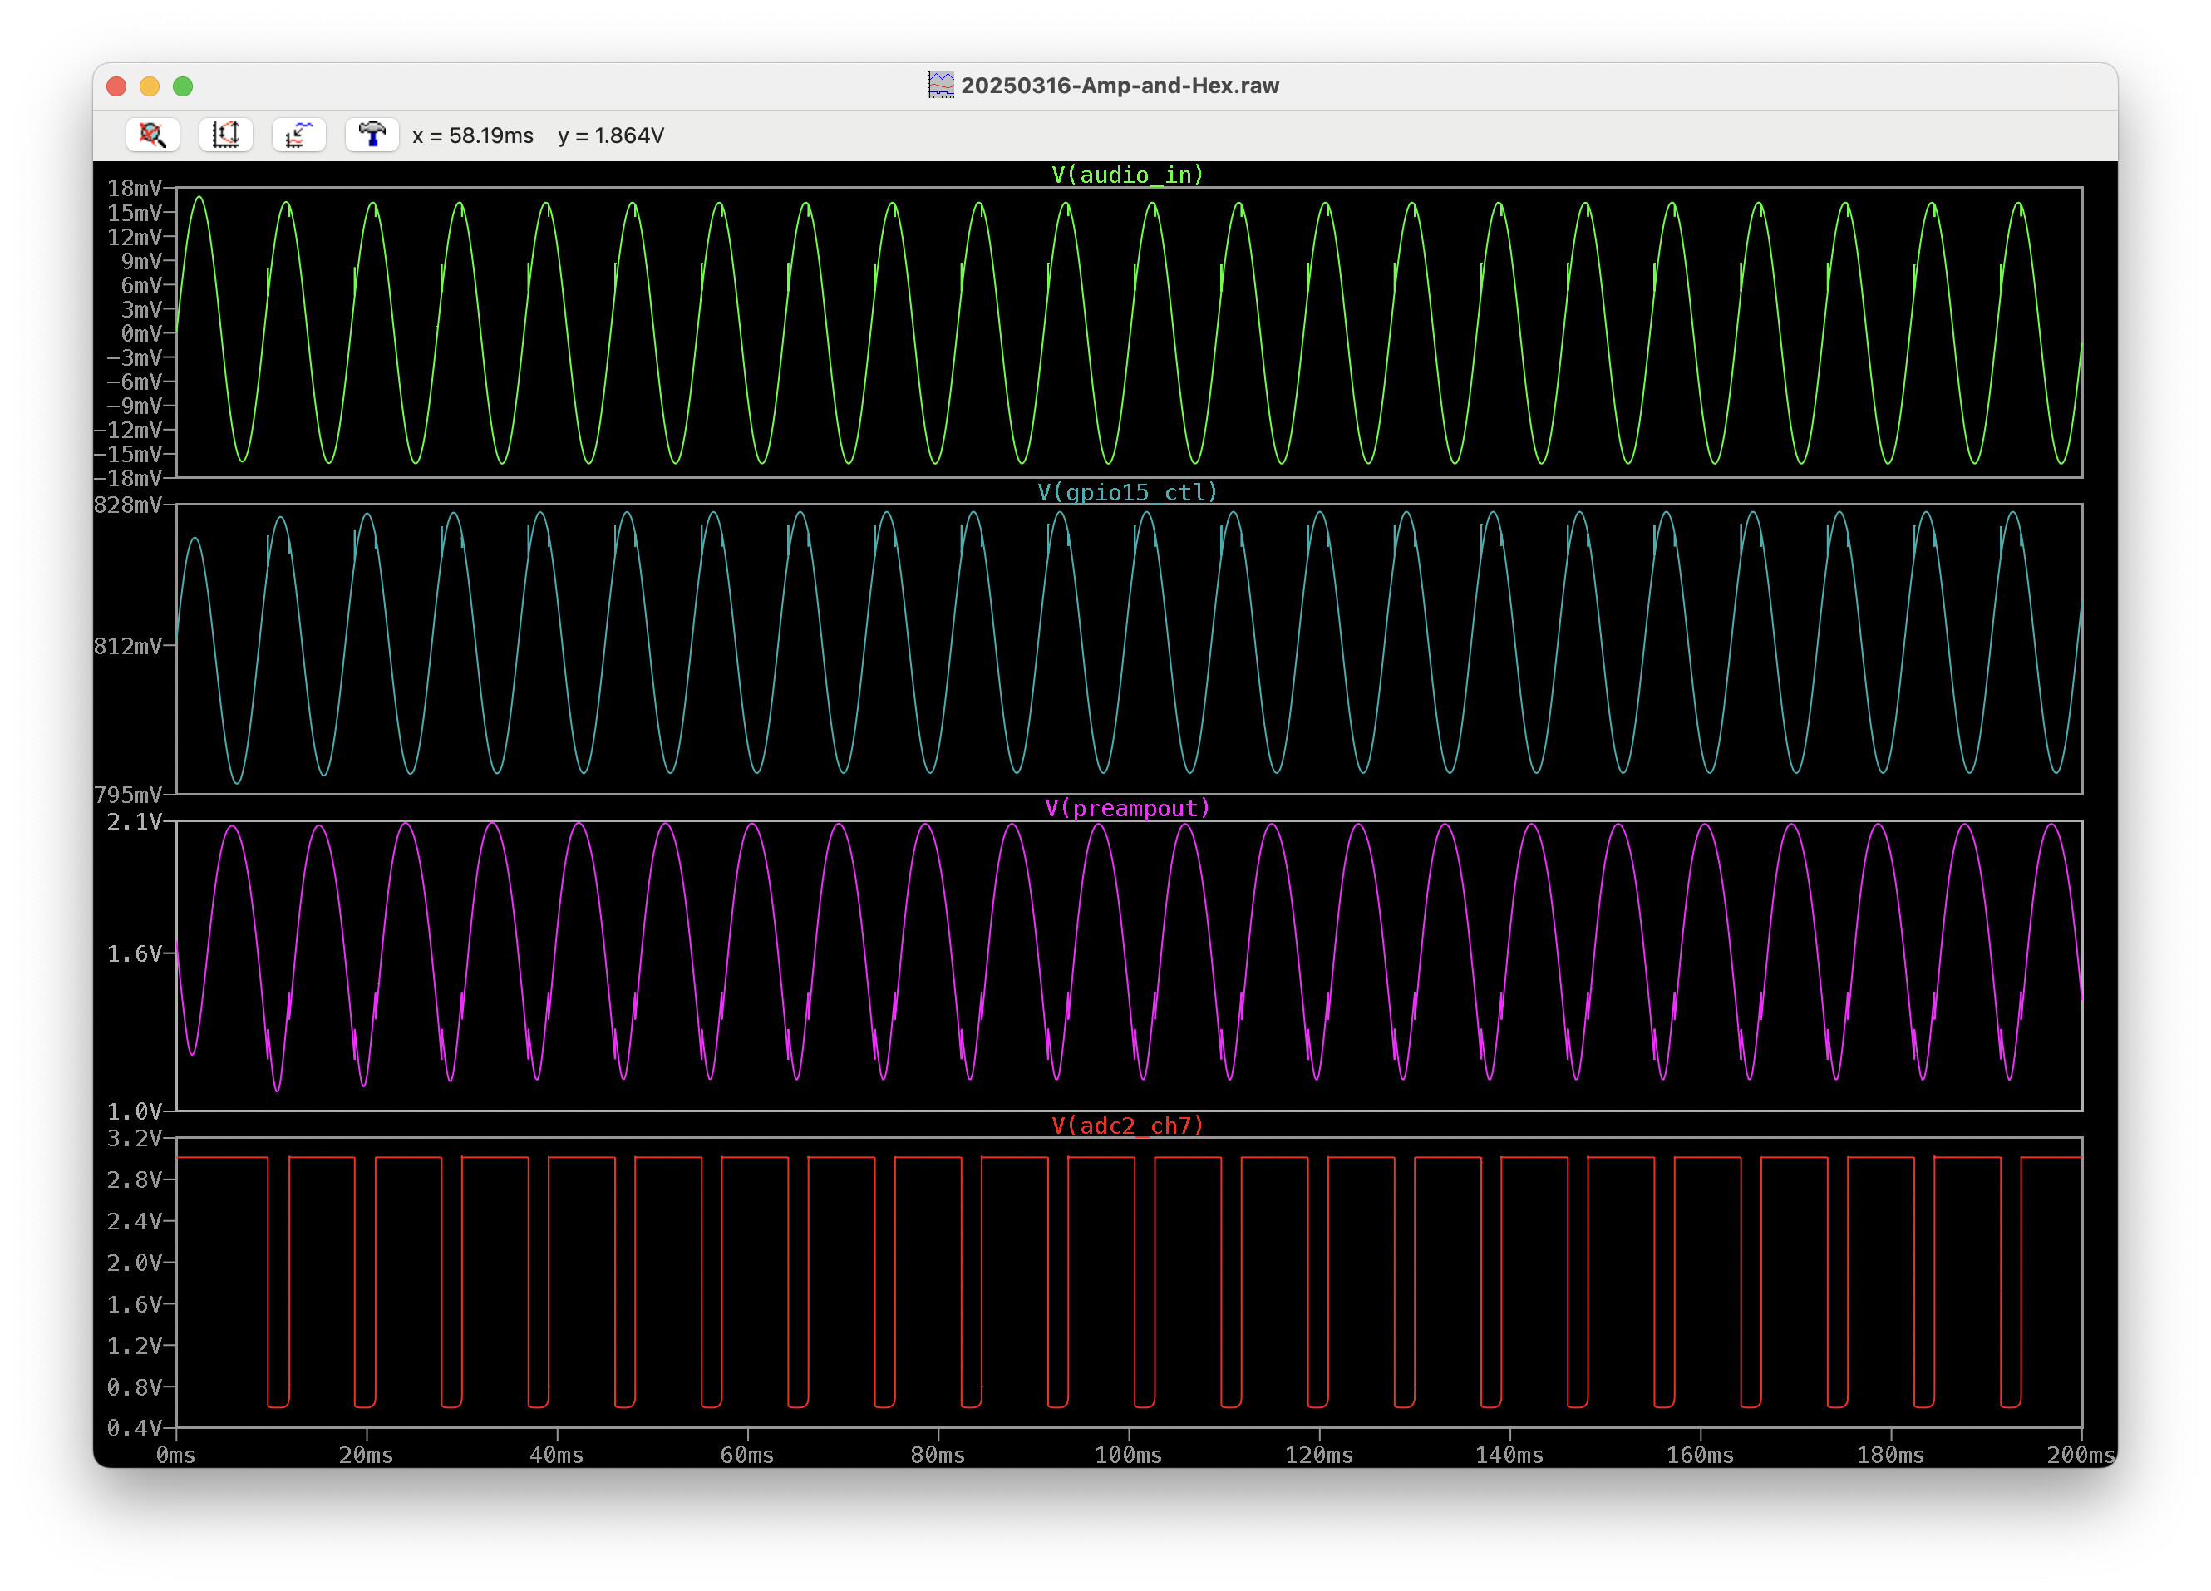The width and height of the screenshot is (2211, 1591).
Task: Click the 1.6V label on the preampout axis
Action: tap(135, 954)
